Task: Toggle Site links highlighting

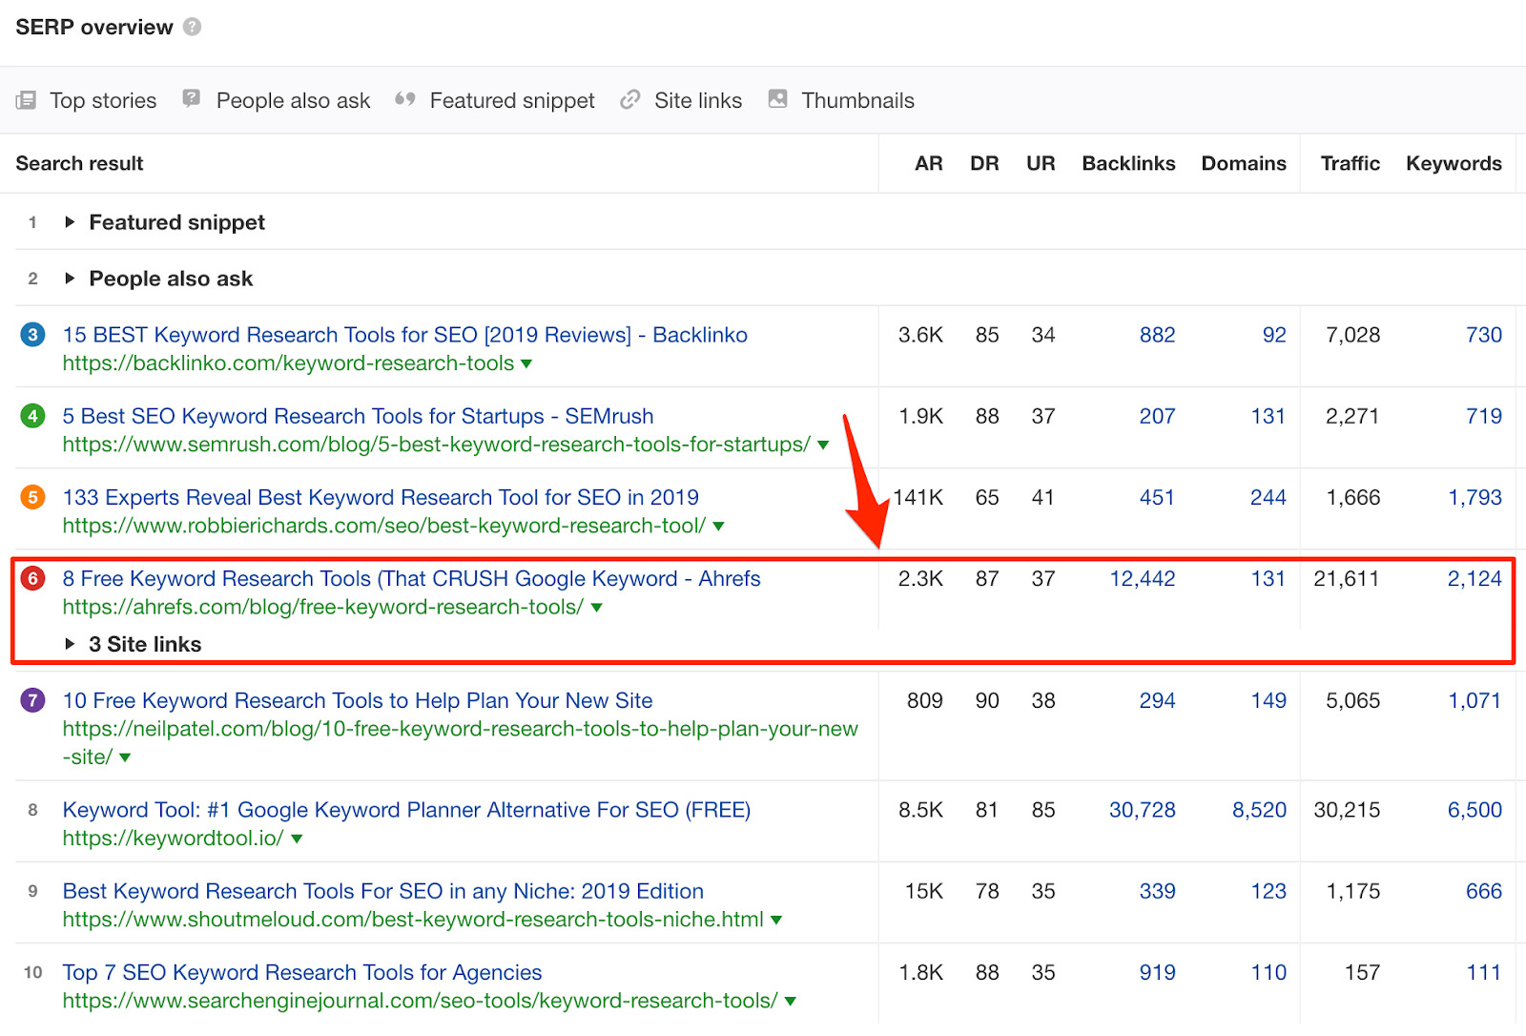Action: (698, 99)
